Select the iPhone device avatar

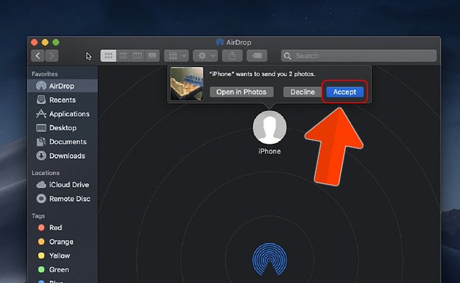[x=269, y=127]
